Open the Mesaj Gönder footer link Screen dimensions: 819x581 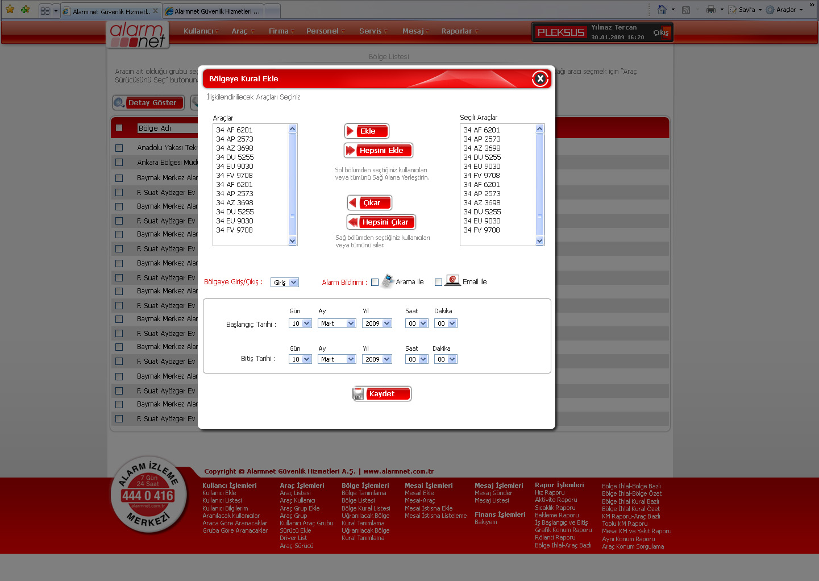[493, 493]
